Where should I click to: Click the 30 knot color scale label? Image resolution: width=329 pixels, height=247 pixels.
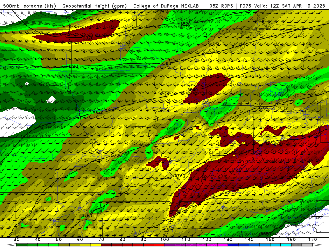click(16, 240)
